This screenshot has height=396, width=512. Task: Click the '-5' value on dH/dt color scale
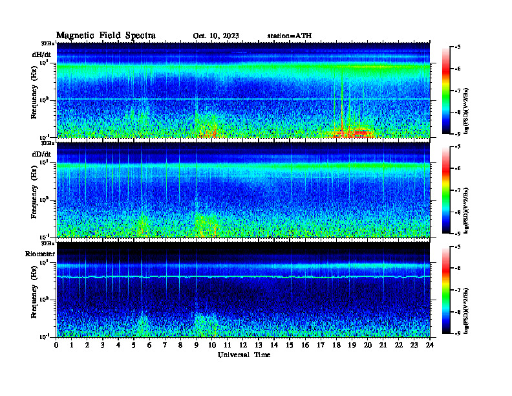point(458,47)
